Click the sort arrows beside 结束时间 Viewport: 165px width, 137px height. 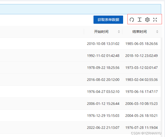coord(157,32)
